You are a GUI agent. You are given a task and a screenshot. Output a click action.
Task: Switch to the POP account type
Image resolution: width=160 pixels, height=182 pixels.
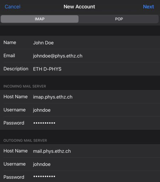[119, 19]
